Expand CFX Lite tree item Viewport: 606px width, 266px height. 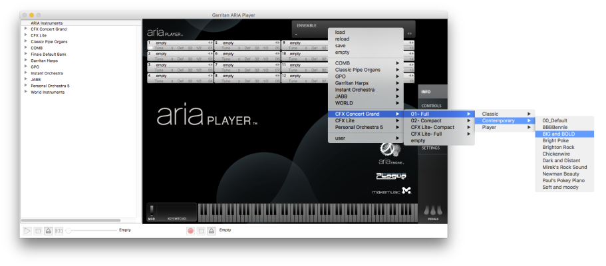25,35
